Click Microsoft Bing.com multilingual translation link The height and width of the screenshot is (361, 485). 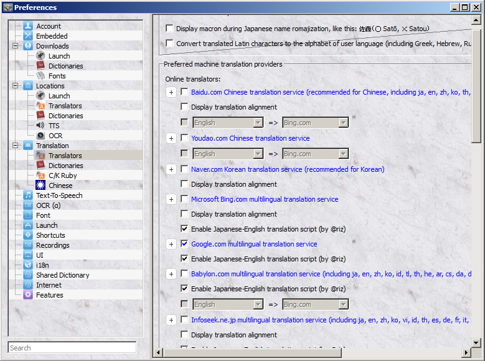coord(265,199)
